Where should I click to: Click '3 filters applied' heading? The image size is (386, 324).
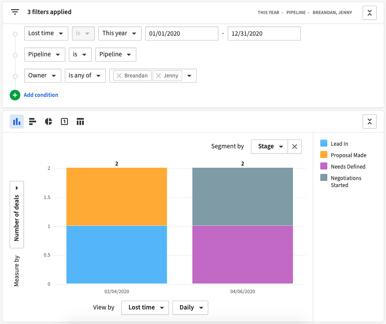pos(49,12)
